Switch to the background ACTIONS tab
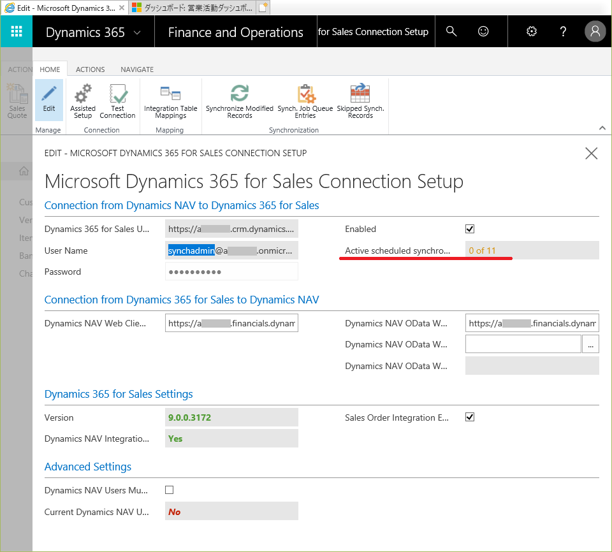Screen dimensions: 612x552 [x=20, y=69]
